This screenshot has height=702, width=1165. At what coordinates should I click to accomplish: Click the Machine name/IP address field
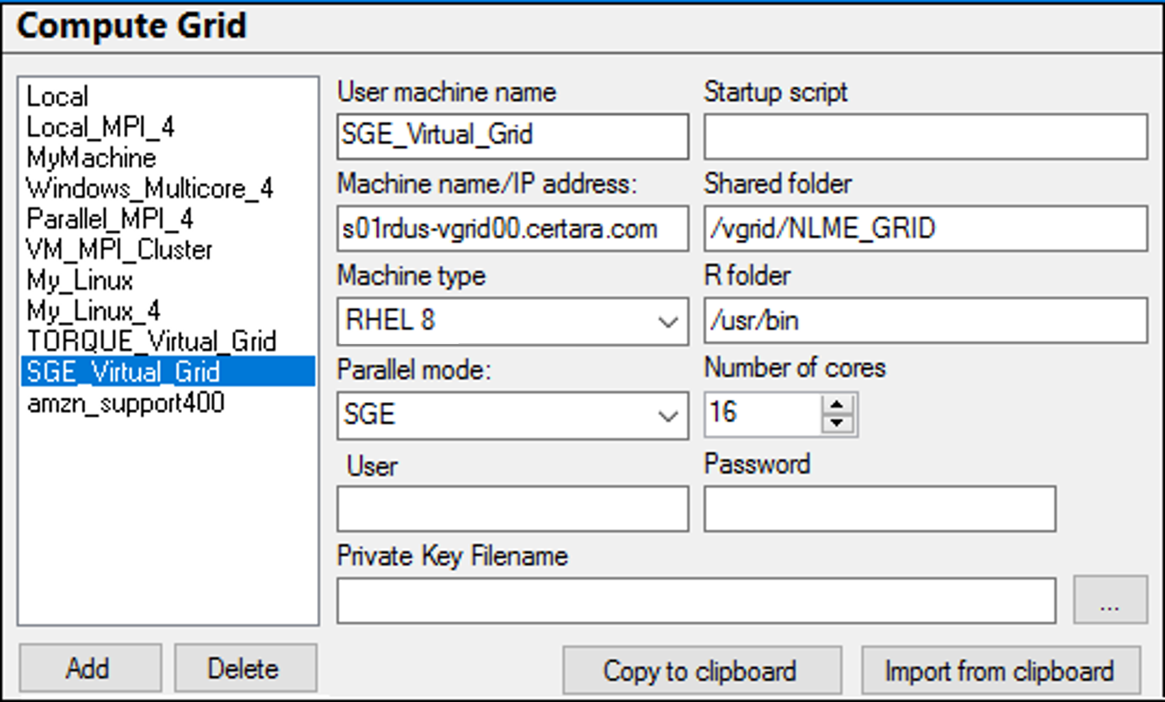pyautogui.click(x=513, y=228)
